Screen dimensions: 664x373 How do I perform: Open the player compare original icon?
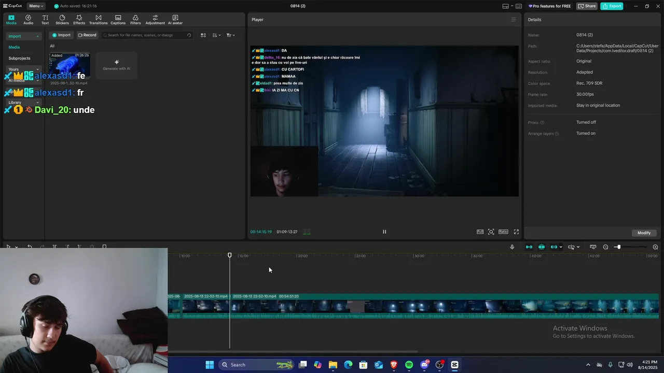tap(480, 232)
